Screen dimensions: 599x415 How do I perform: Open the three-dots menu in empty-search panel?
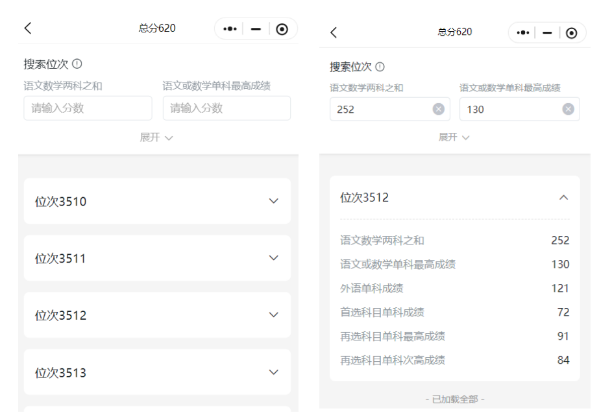click(230, 29)
